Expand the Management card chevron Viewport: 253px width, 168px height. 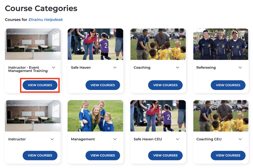[x=115, y=139]
